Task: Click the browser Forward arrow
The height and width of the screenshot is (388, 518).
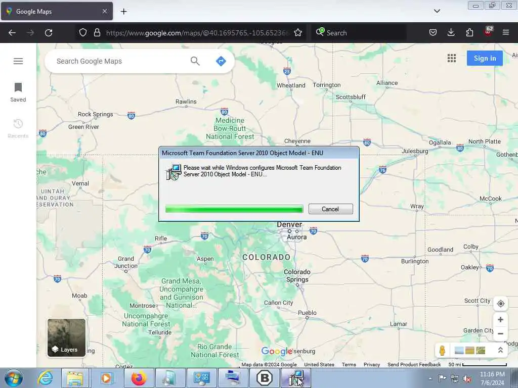Action: (x=30, y=33)
